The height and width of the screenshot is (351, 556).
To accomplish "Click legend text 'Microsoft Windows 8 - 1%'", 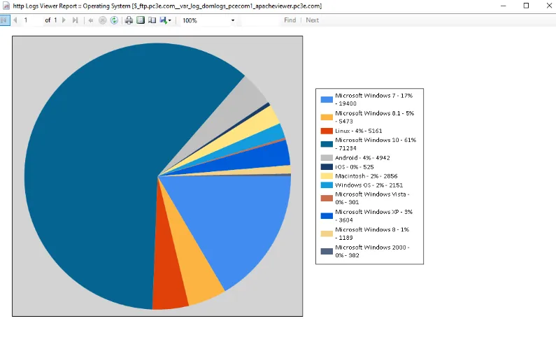I will coord(372,230).
